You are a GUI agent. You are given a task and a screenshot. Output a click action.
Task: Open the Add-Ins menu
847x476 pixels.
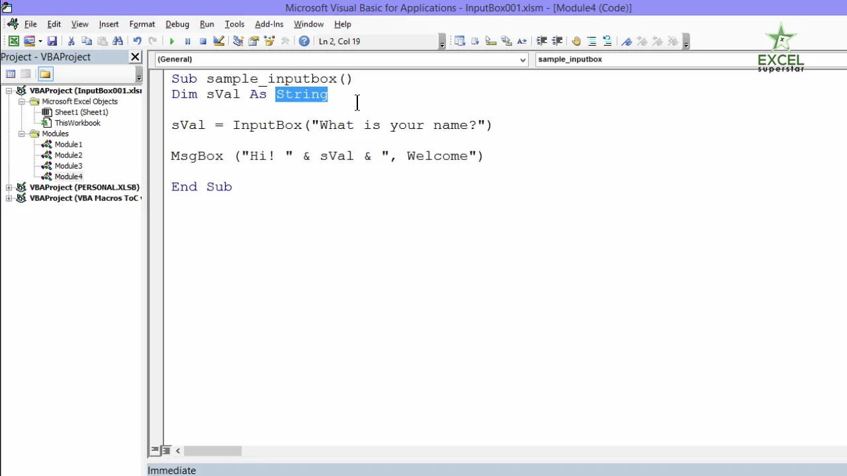point(269,24)
